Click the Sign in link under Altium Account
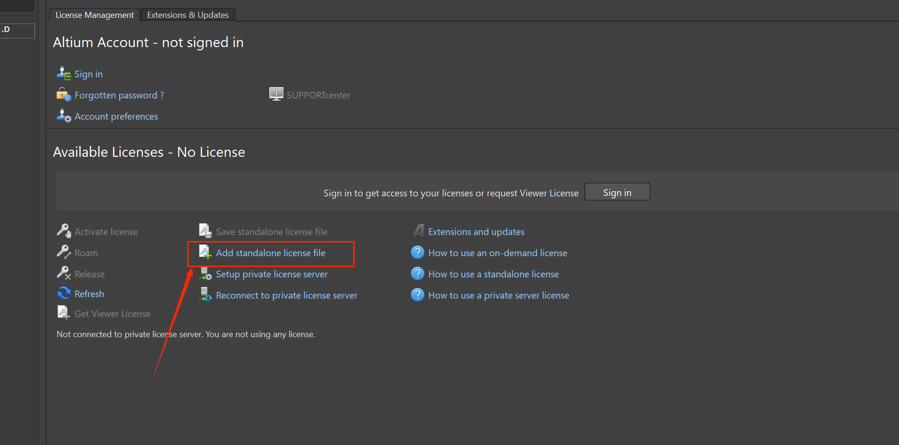 point(89,74)
